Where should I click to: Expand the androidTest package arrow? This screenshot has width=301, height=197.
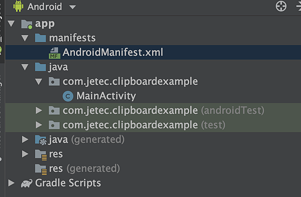pos(39,110)
